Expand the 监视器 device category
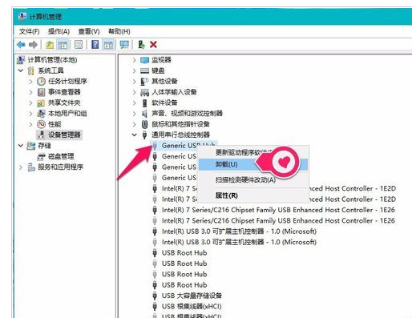 135,60
